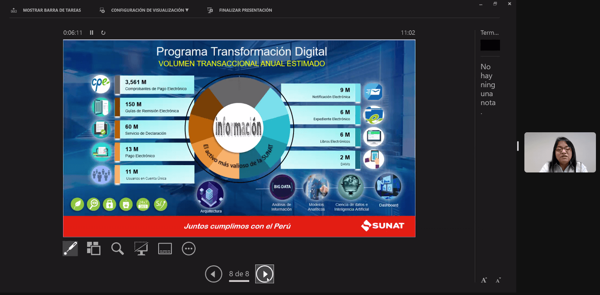Click Finalizar presentación
The width and height of the screenshot is (600, 295).
239,10
